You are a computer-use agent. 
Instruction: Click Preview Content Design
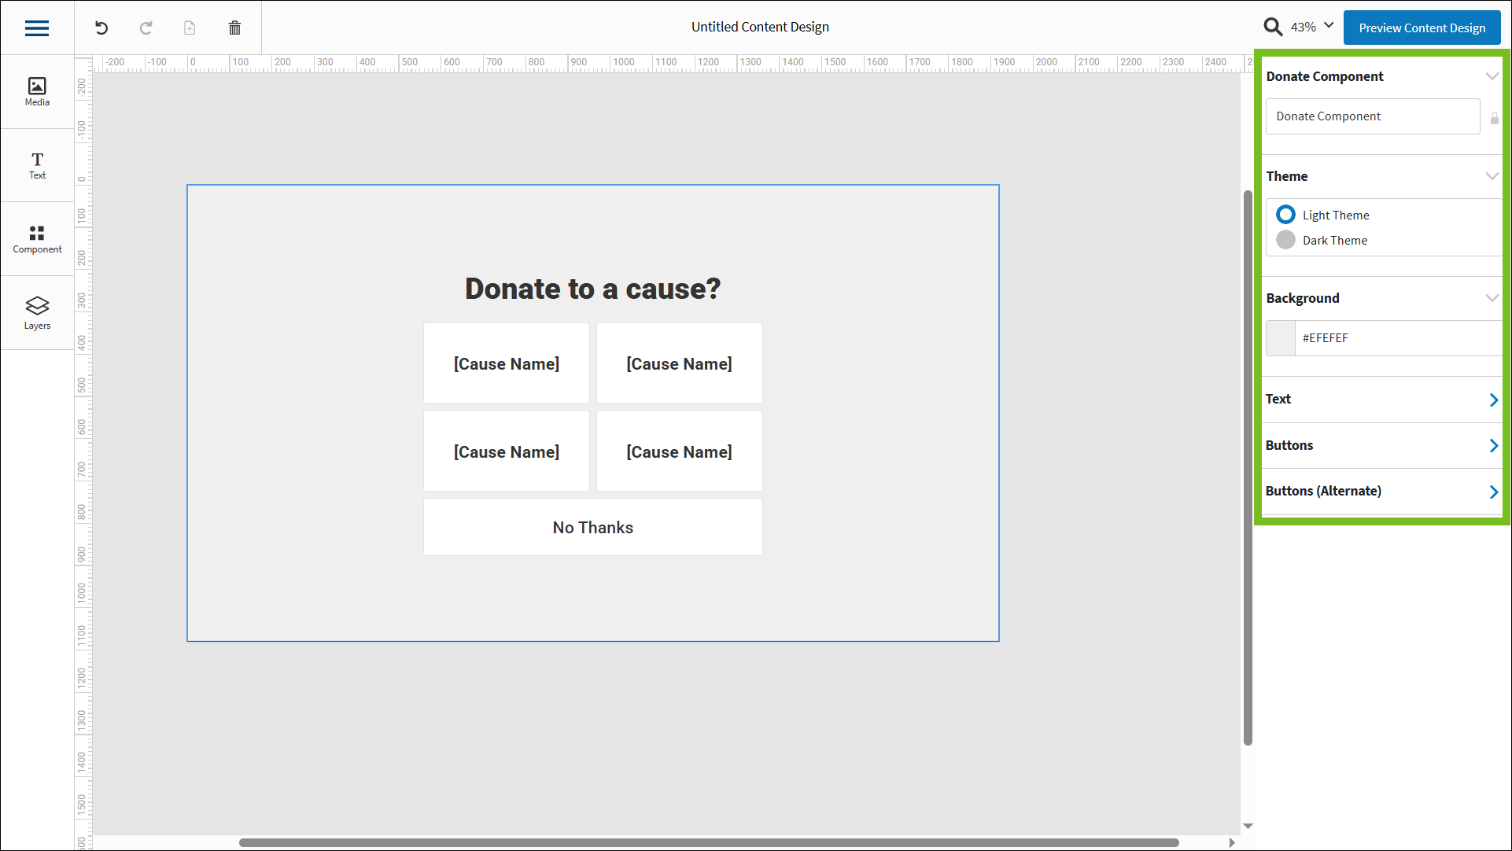point(1421,27)
